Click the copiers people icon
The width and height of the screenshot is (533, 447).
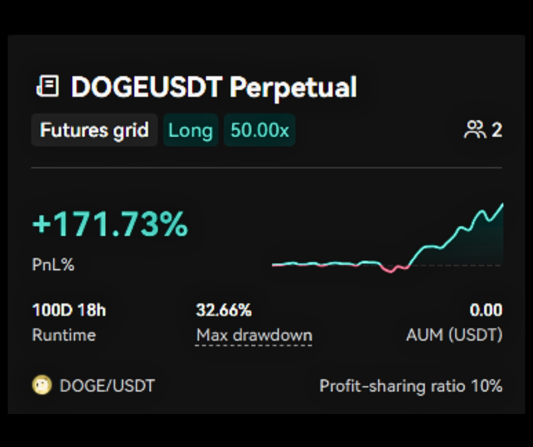[x=475, y=130]
